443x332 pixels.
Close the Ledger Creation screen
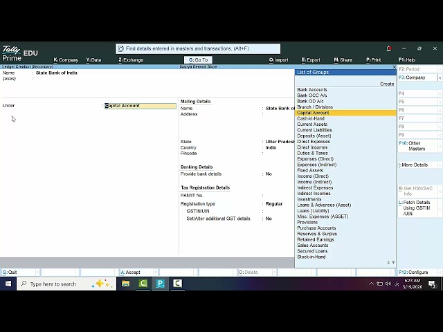[395, 67]
